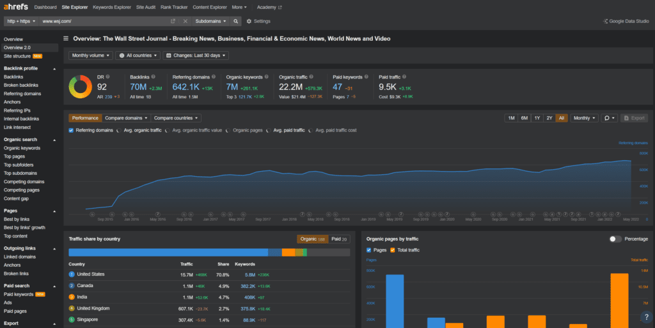Enable Avg. organic traffic value series

168,130
